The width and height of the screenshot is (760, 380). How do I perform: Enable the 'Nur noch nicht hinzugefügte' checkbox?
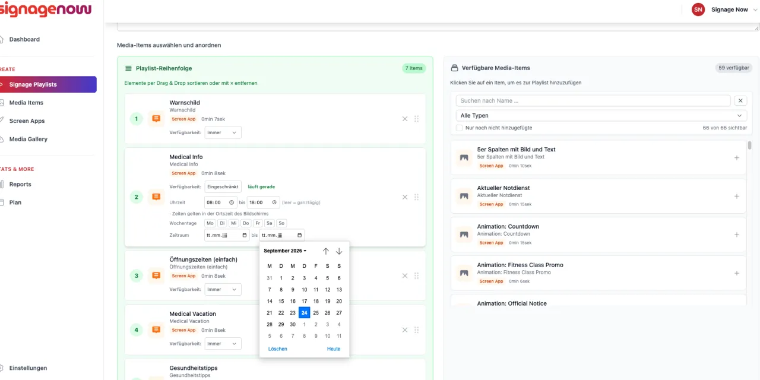point(459,128)
